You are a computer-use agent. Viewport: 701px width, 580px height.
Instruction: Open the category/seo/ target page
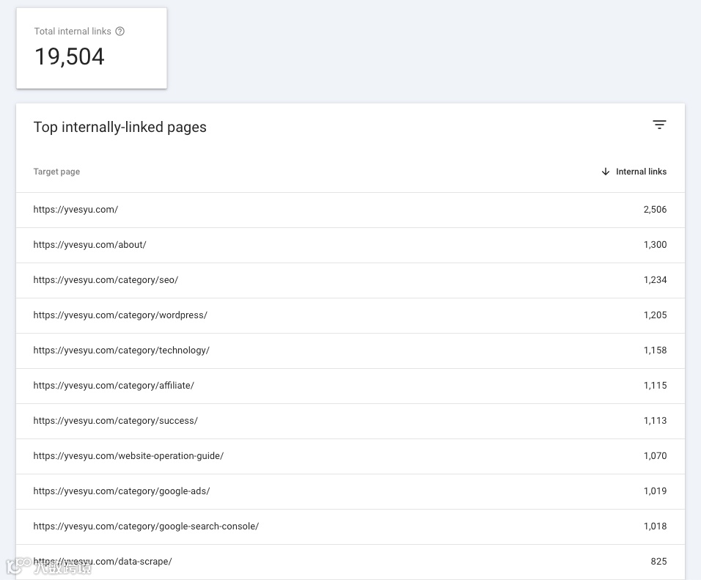point(106,280)
